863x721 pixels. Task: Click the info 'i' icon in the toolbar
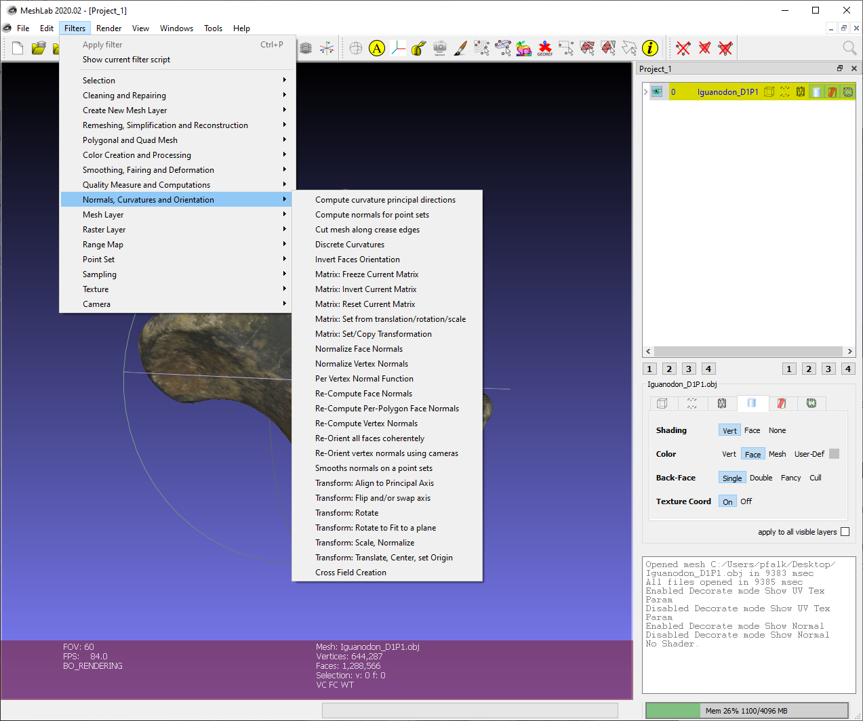pyautogui.click(x=649, y=48)
